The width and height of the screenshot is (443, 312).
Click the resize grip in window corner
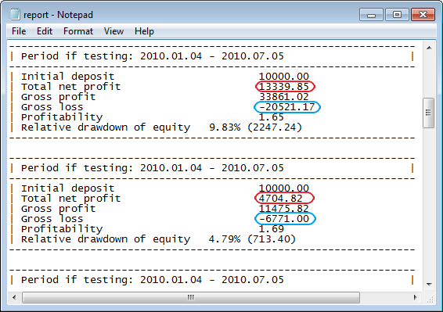(430, 299)
